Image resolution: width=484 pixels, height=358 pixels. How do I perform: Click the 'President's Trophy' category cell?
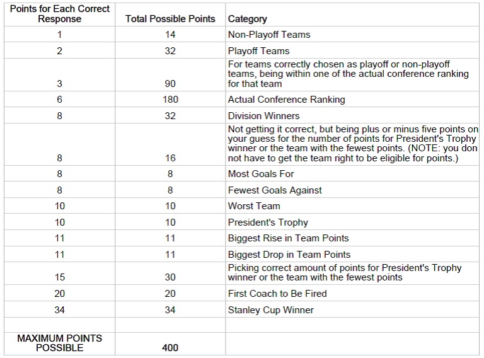pos(352,222)
